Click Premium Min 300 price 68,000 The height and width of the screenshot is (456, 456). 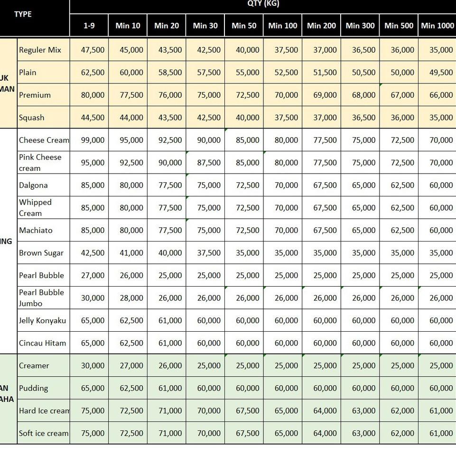[360, 95]
